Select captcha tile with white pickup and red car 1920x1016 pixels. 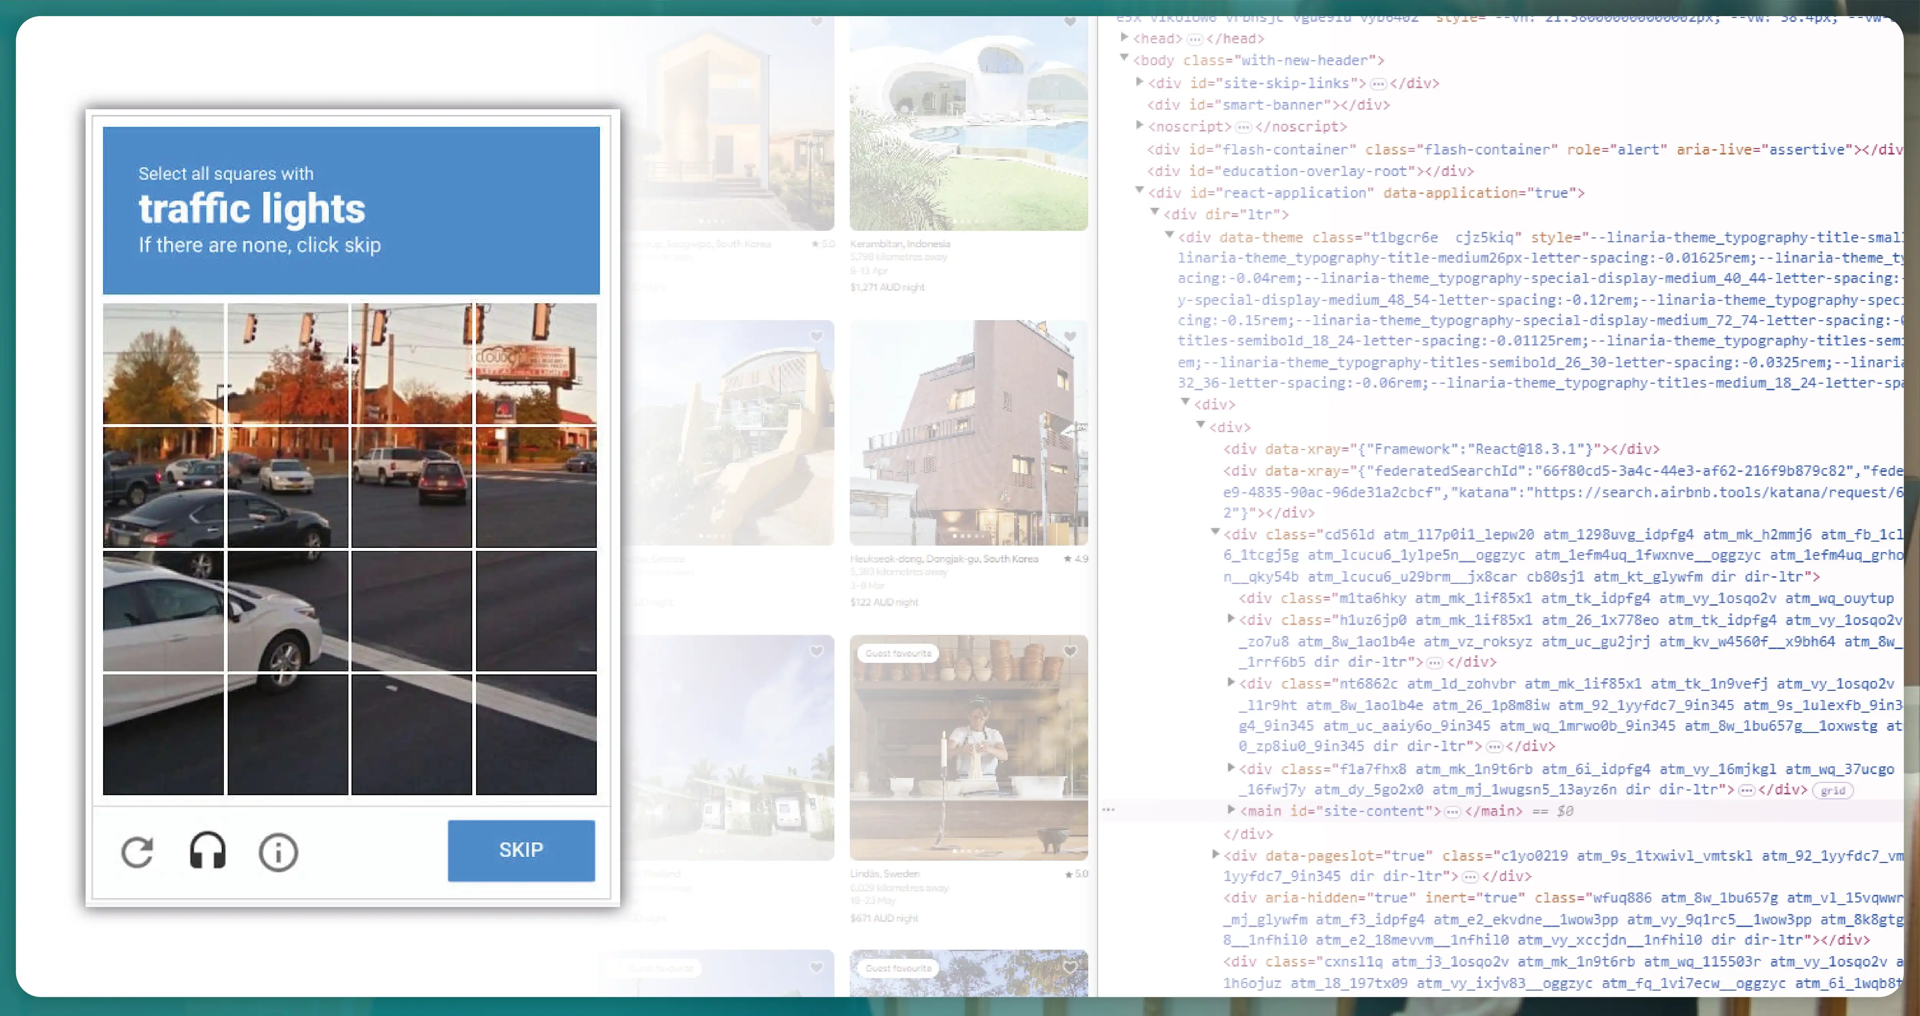411,487
